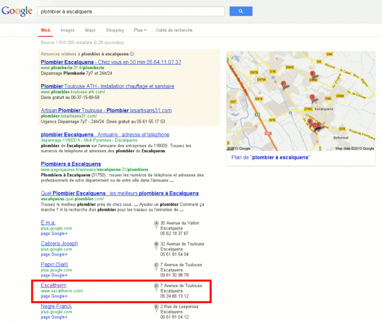Open the Shopping tab
382x323 pixels.
(115, 30)
